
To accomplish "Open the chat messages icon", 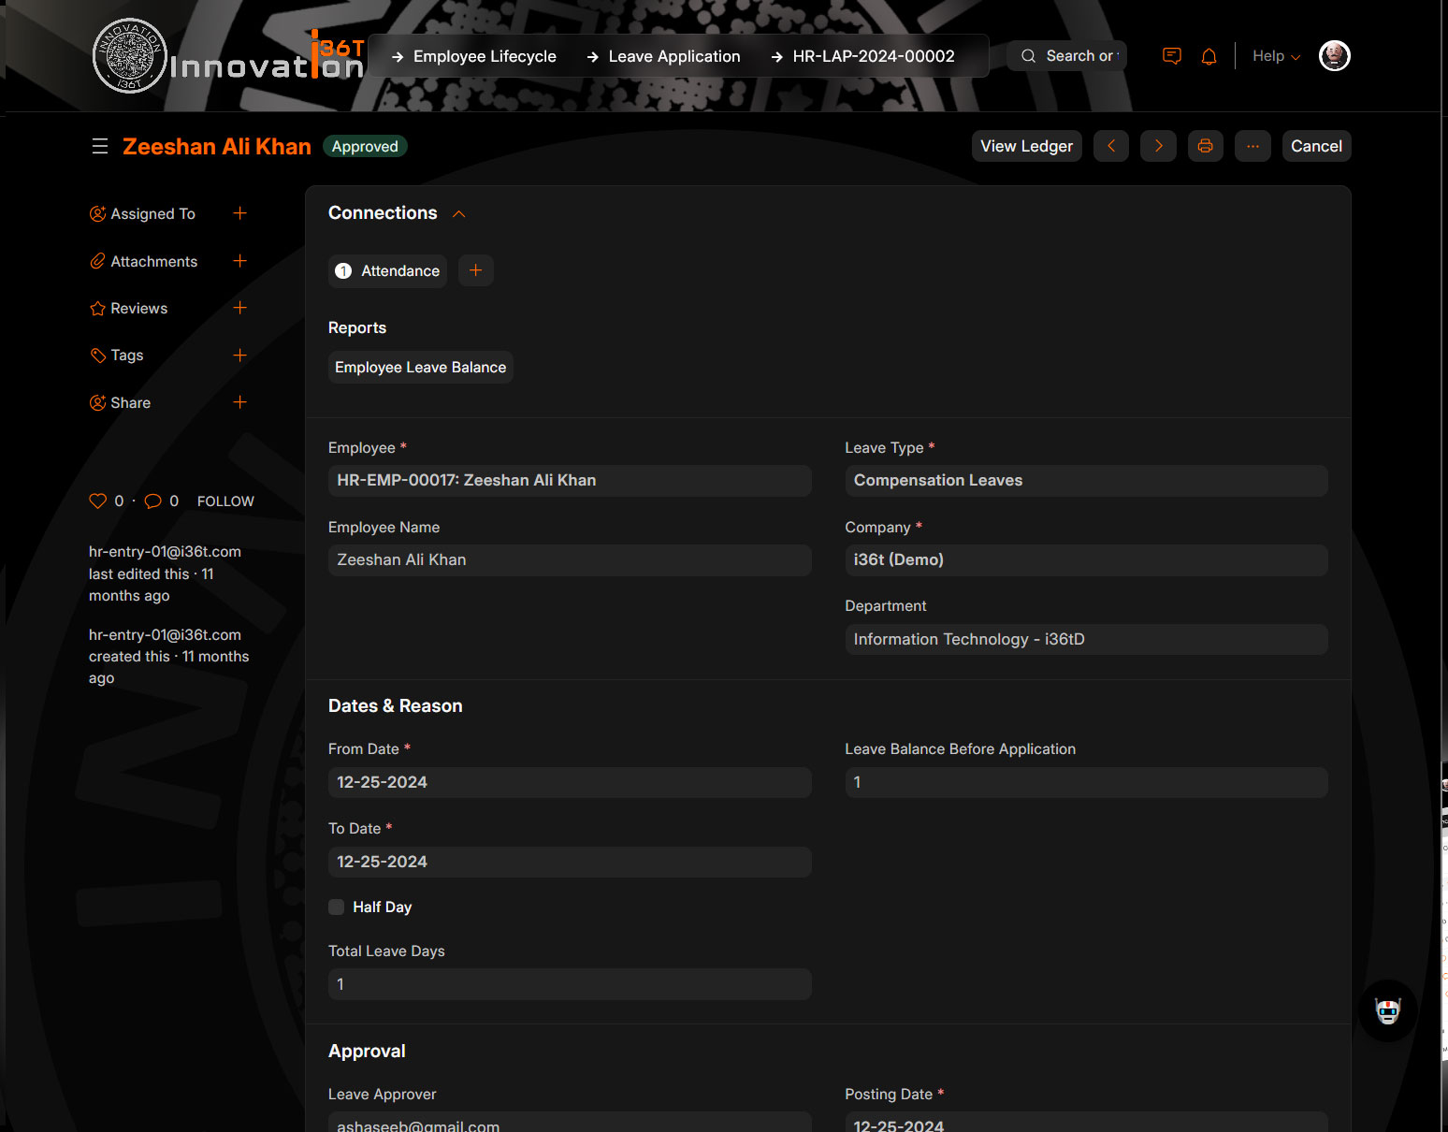I will tap(1171, 56).
